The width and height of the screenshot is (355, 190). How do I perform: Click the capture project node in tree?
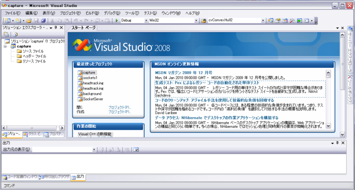pos(24,46)
